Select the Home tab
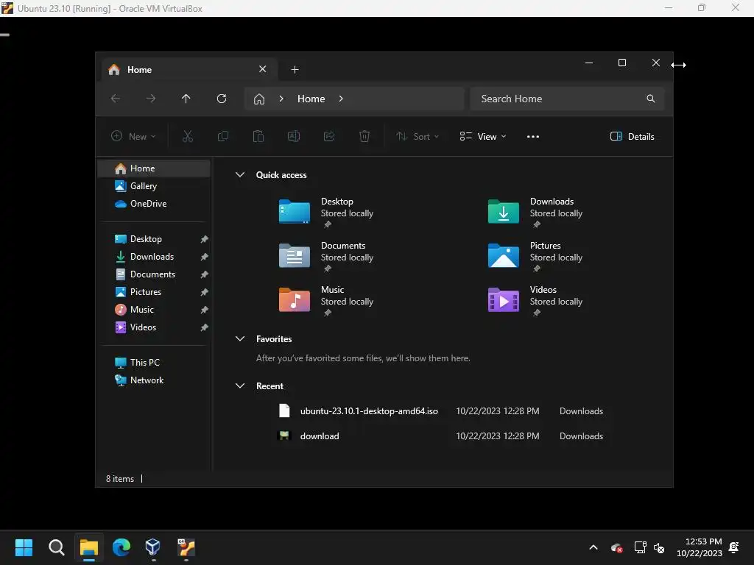Screen dimensions: 754x565 (x=190, y=70)
